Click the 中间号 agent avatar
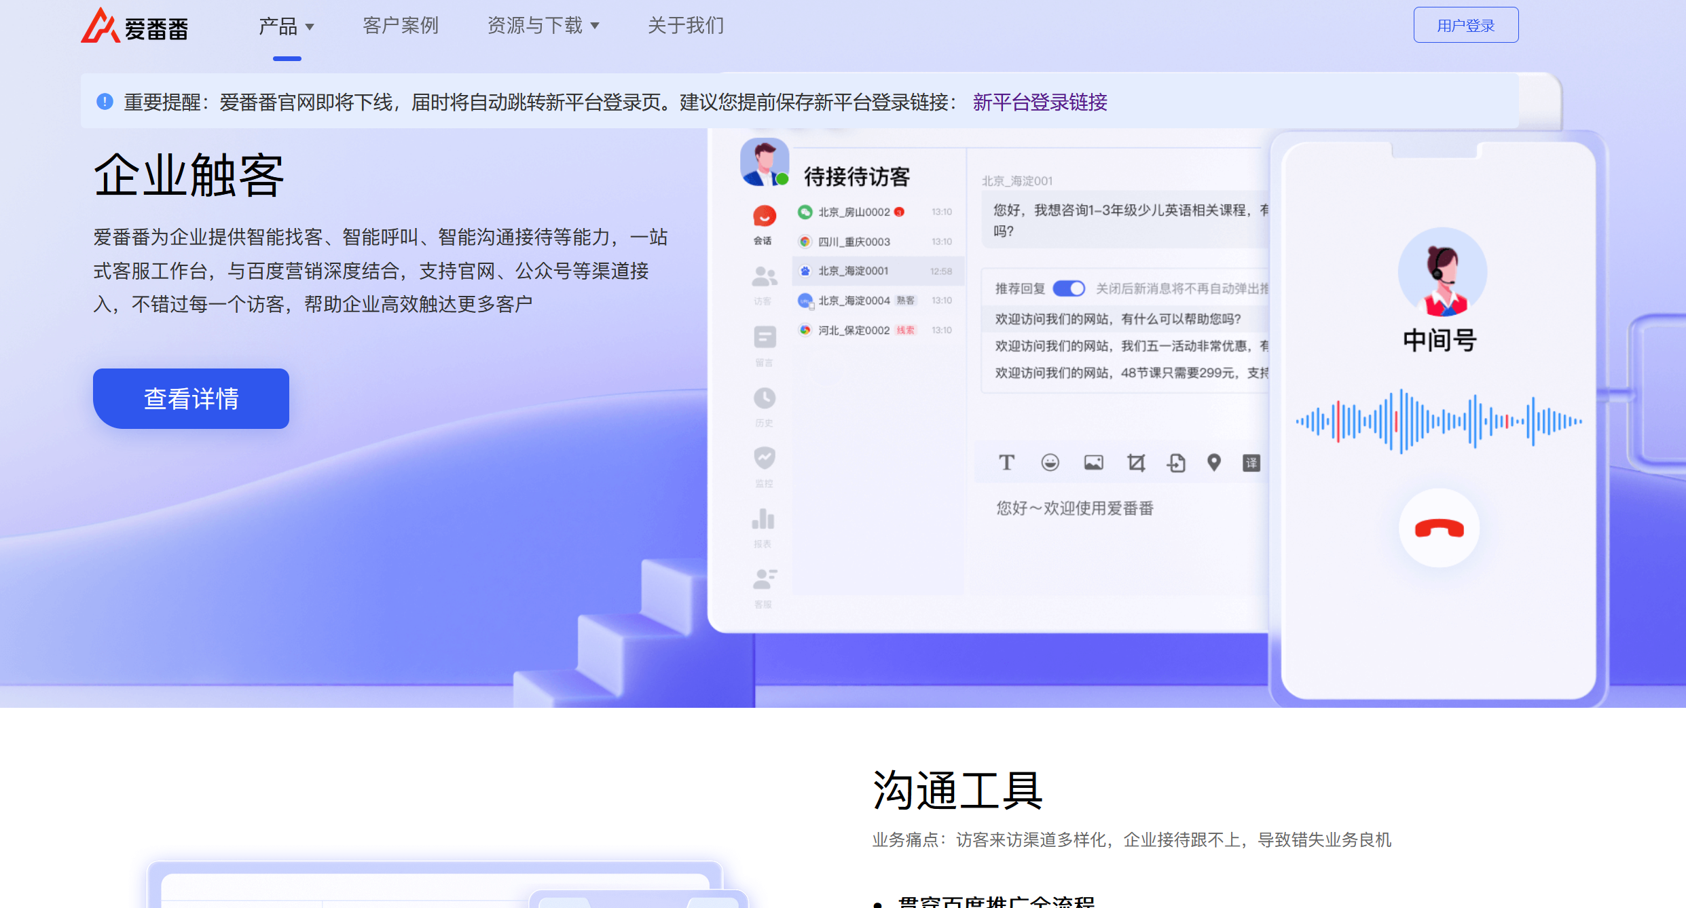 pyautogui.click(x=1442, y=271)
